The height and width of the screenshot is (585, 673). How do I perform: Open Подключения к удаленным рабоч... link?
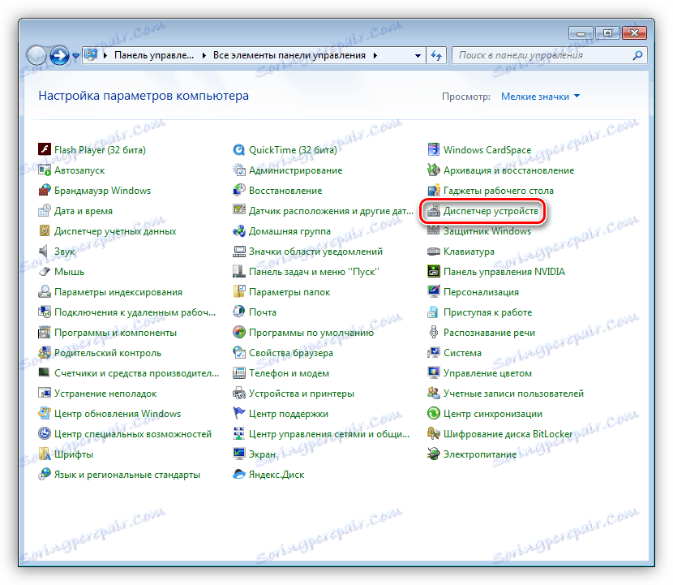[x=135, y=312]
